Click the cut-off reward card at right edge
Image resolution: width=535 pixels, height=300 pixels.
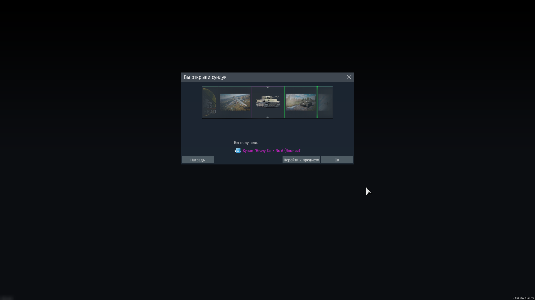coord(325,102)
